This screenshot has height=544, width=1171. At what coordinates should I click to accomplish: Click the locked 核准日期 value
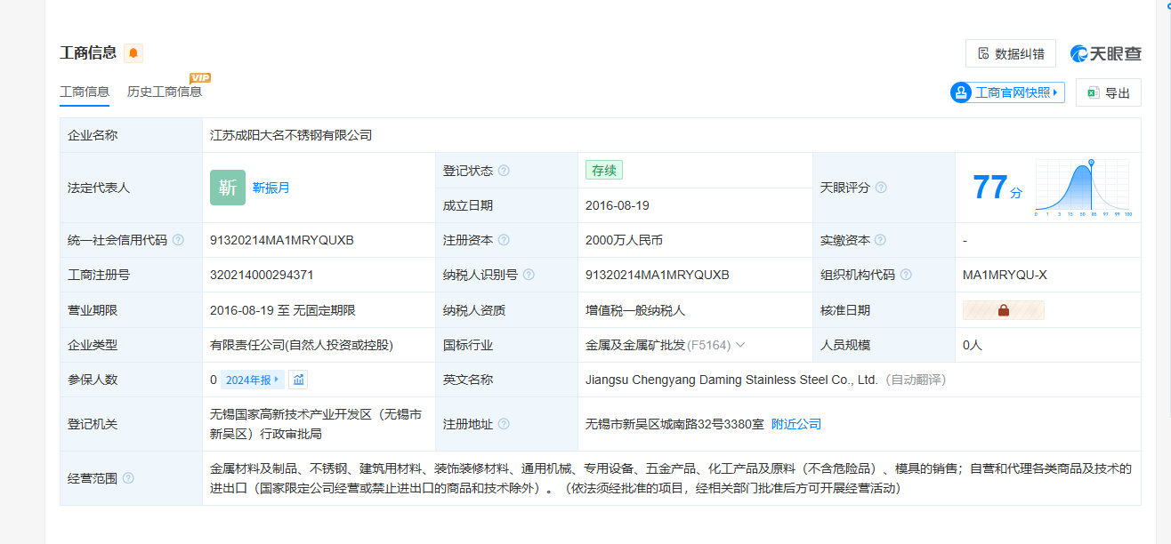[x=1003, y=310]
